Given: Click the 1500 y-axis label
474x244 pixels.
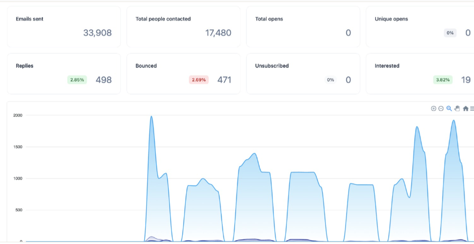Looking at the screenshot, I should (18, 147).
